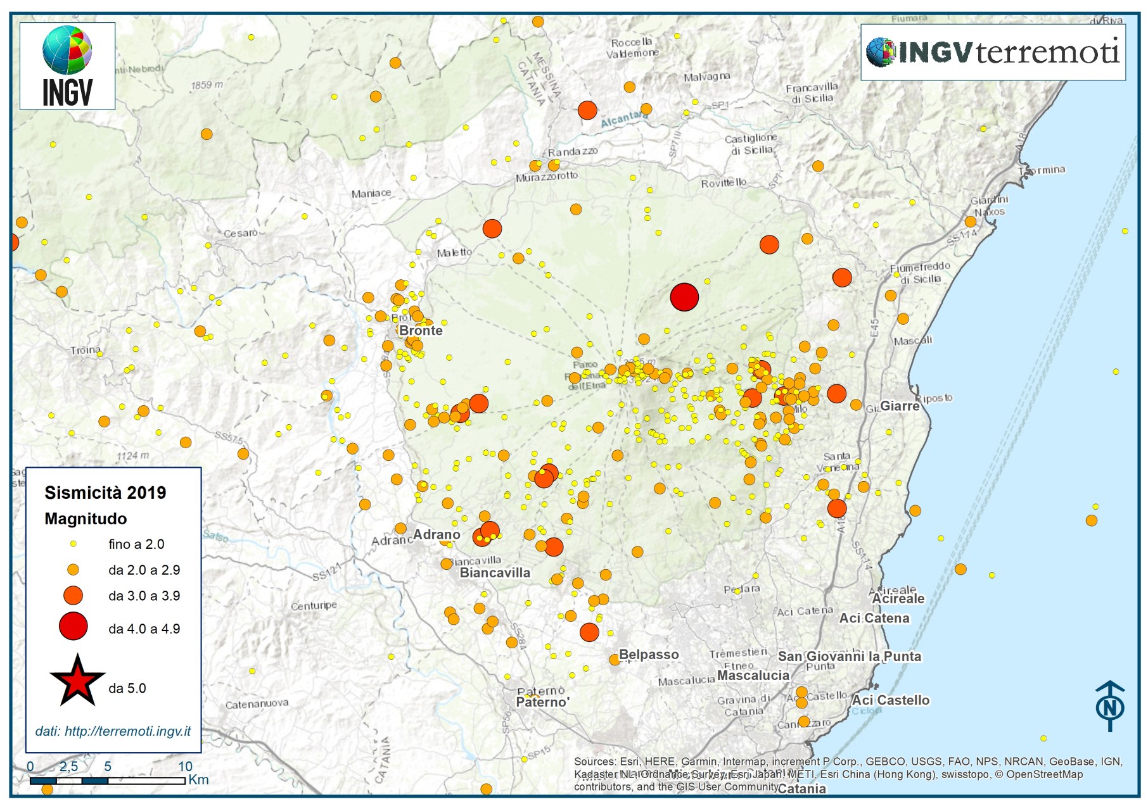The width and height of the screenshot is (1148, 811).
Task: Select the largest red earthquake marker on map
Action: (684, 297)
